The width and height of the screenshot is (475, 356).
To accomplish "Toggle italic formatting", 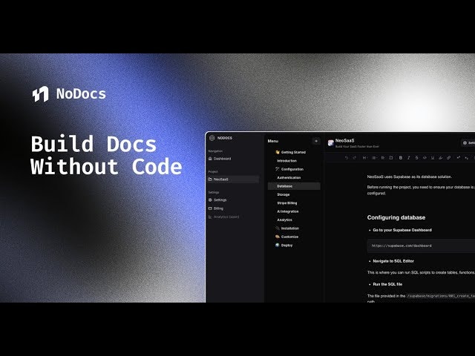I will pos(409,158).
